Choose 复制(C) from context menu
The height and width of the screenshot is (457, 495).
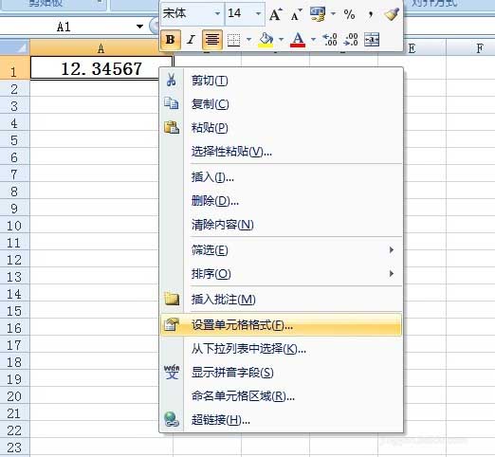pos(282,104)
